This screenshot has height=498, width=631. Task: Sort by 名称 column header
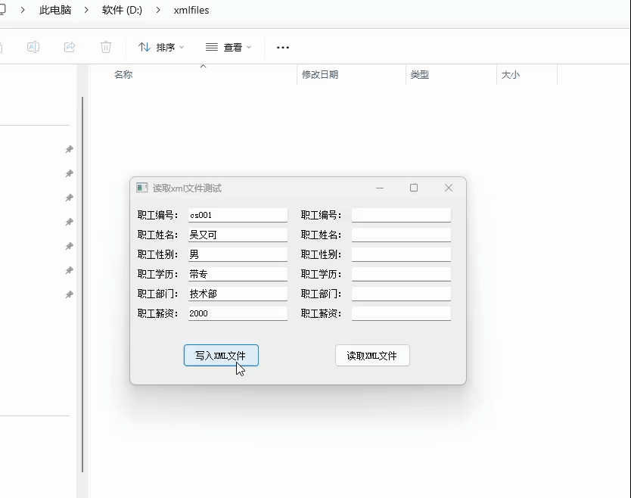pos(123,74)
